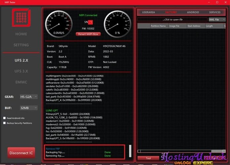
Task: Click the red SN hidden serial box
Action: click(90, 22)
